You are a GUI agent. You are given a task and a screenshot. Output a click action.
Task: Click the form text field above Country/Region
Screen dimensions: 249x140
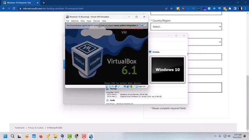pos(186,13)
